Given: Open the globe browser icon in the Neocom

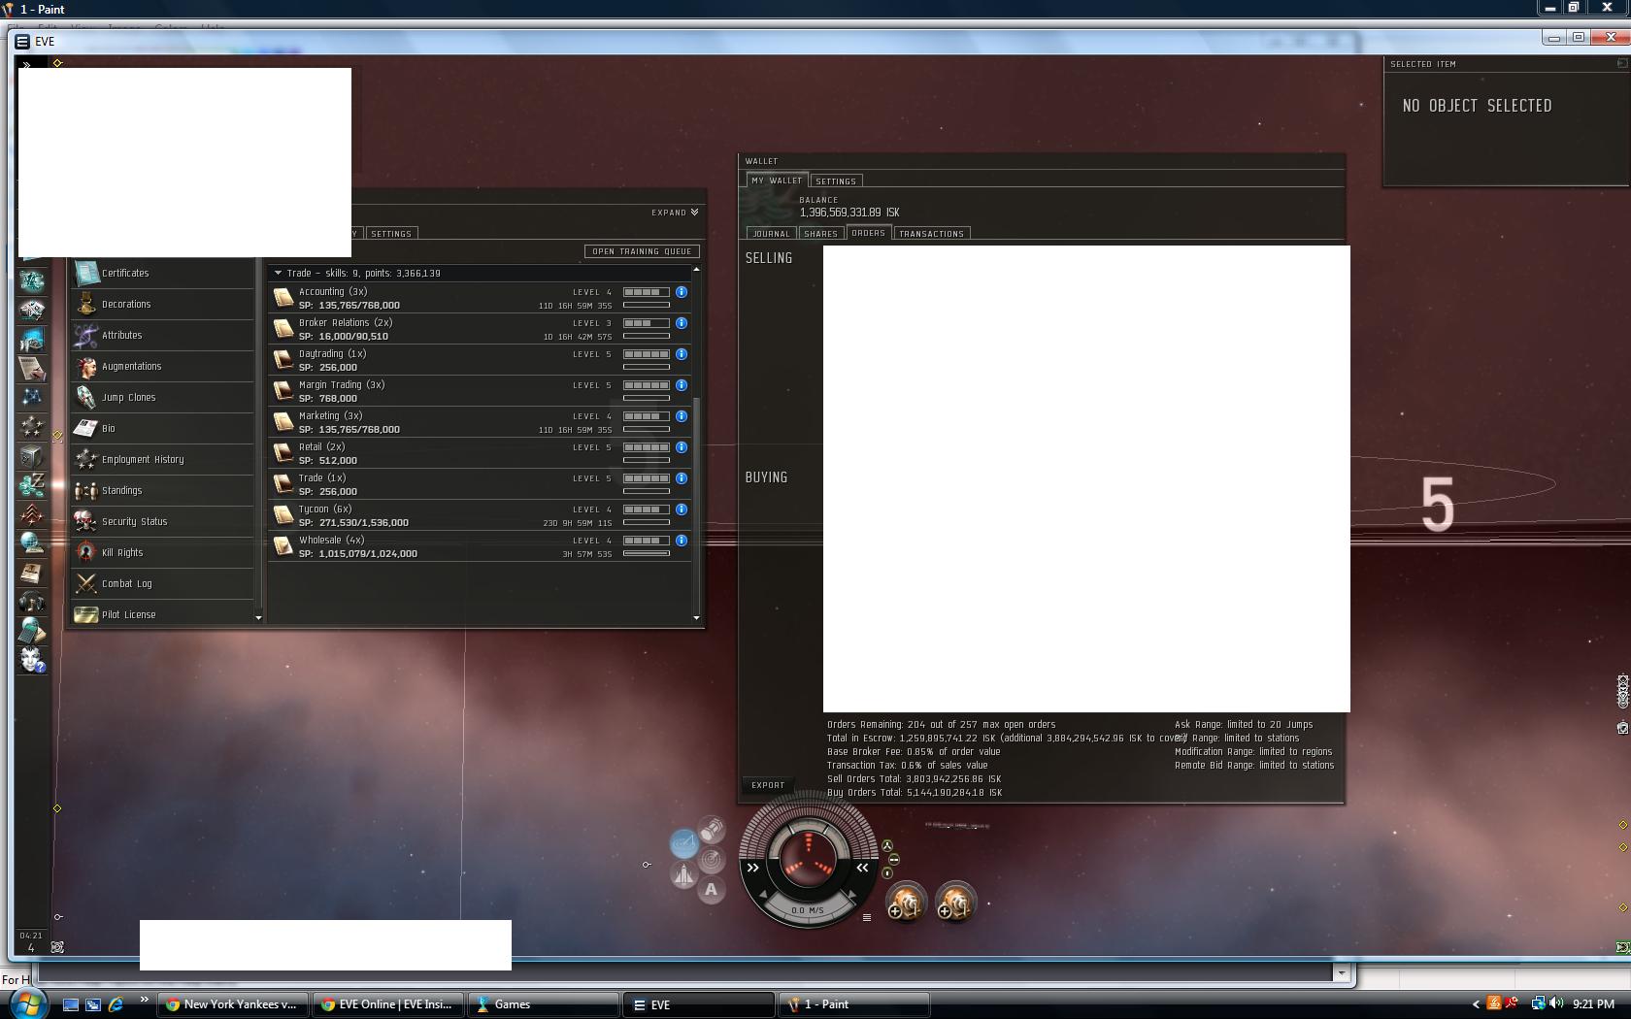Looking at the screenshot, I should tap(32, 543).
